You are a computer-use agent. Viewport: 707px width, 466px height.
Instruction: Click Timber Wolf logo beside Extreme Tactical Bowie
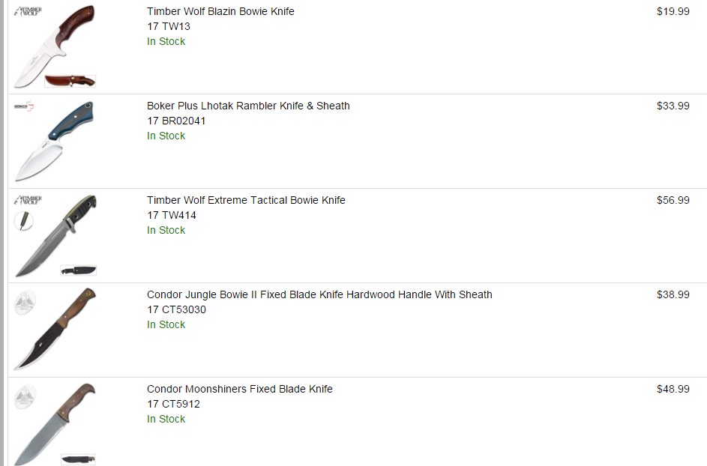pos(28,199)
